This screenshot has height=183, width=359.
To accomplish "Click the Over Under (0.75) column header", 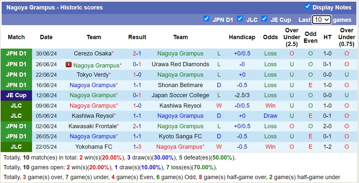I will [347, 37].
